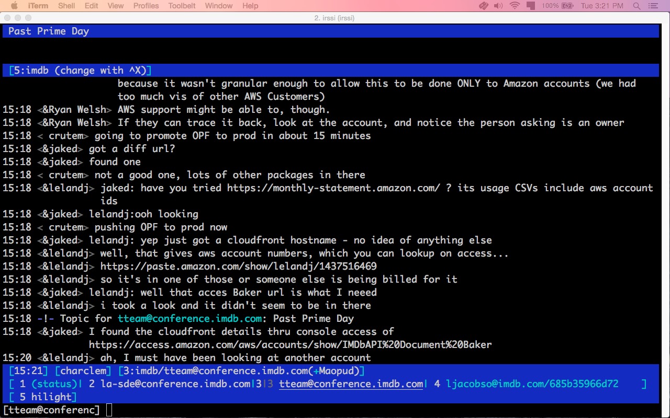The height and width of the screenshot is (418, 670).
Task: Open the View menu
Action: click(116, 6)
